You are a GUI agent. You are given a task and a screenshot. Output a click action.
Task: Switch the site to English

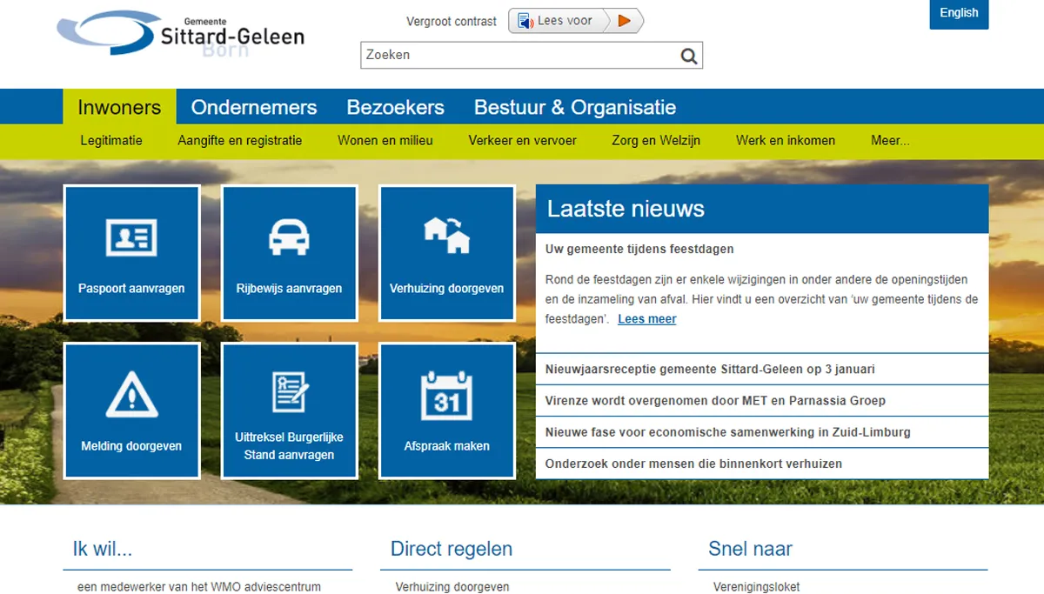[959, 14]
